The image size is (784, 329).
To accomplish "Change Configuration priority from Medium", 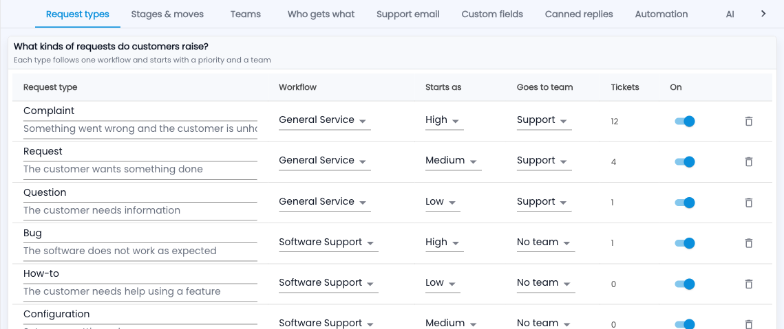I will point(453,323).
